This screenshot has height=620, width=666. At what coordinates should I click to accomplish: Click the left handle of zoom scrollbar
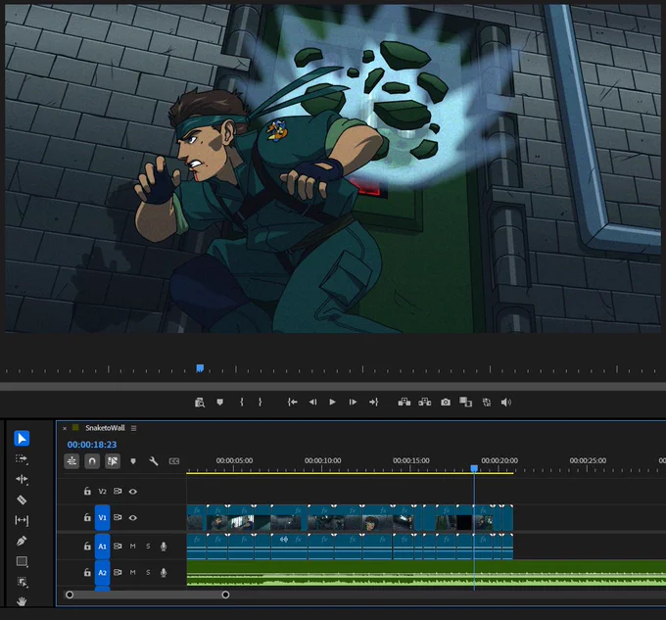[70, 595]
